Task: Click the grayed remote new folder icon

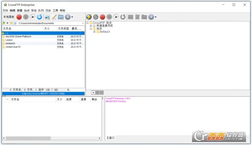Action: 144,17
